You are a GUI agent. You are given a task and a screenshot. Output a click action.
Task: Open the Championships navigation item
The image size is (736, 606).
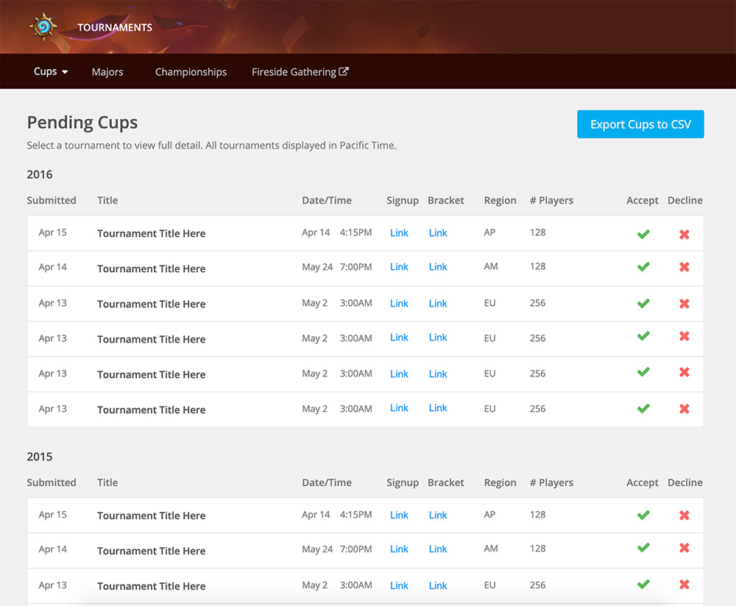[x=191, y=71]
